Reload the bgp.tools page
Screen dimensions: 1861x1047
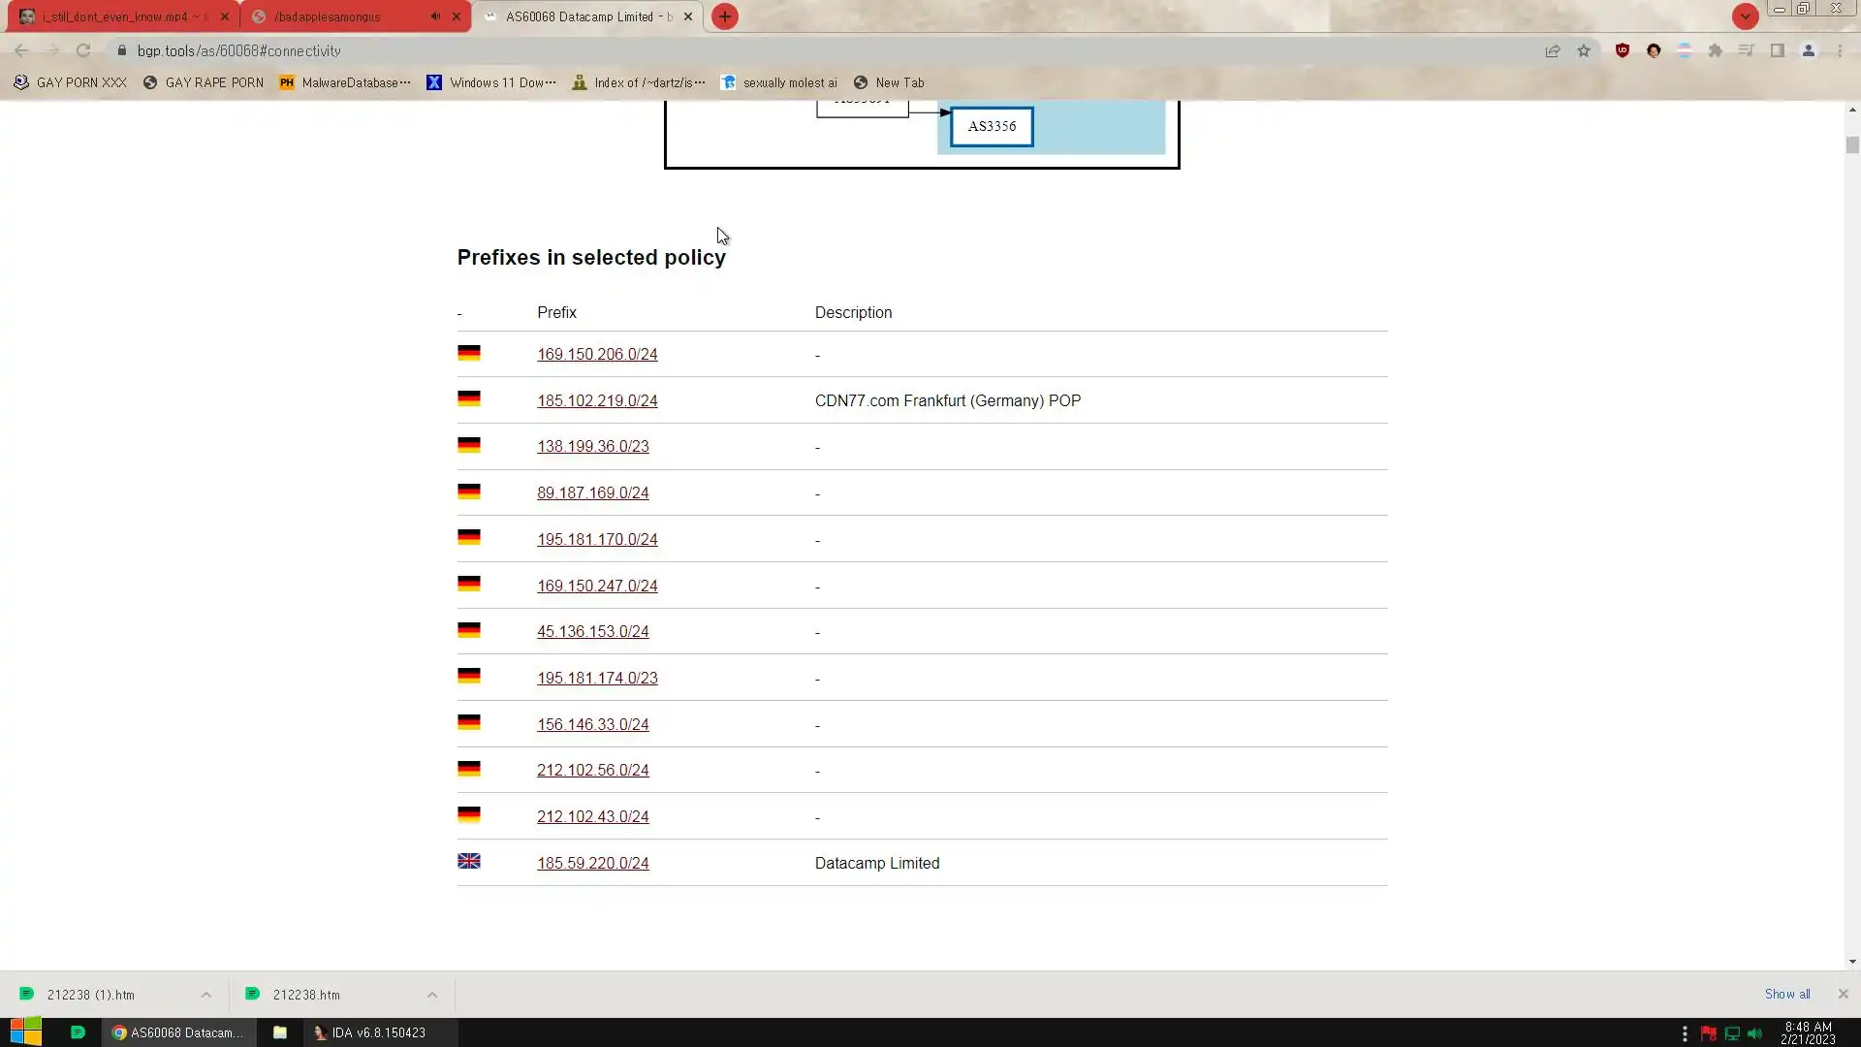[x=83, y=50]
